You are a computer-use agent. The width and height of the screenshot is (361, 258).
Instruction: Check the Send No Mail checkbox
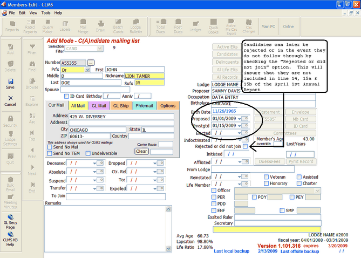click(50, 147)
